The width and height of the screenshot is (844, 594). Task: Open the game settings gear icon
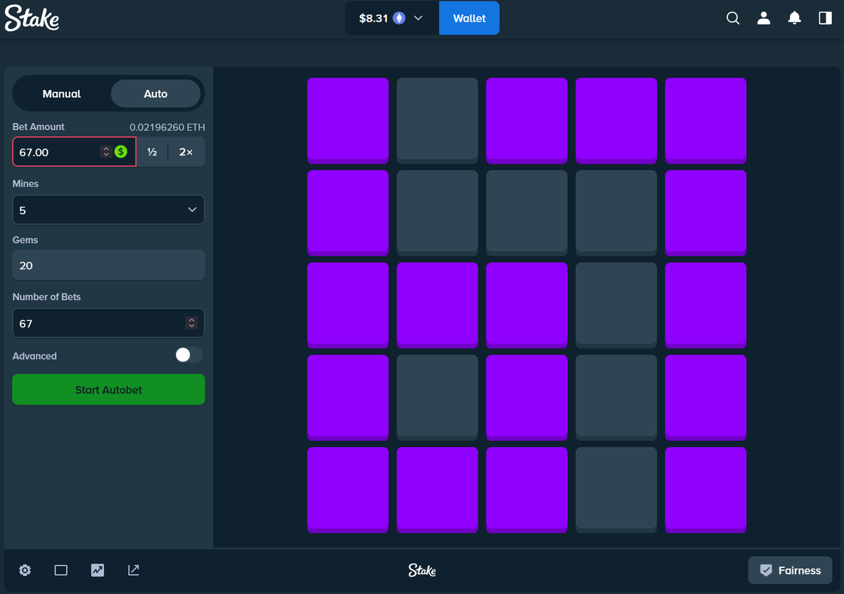click(25, 570)
